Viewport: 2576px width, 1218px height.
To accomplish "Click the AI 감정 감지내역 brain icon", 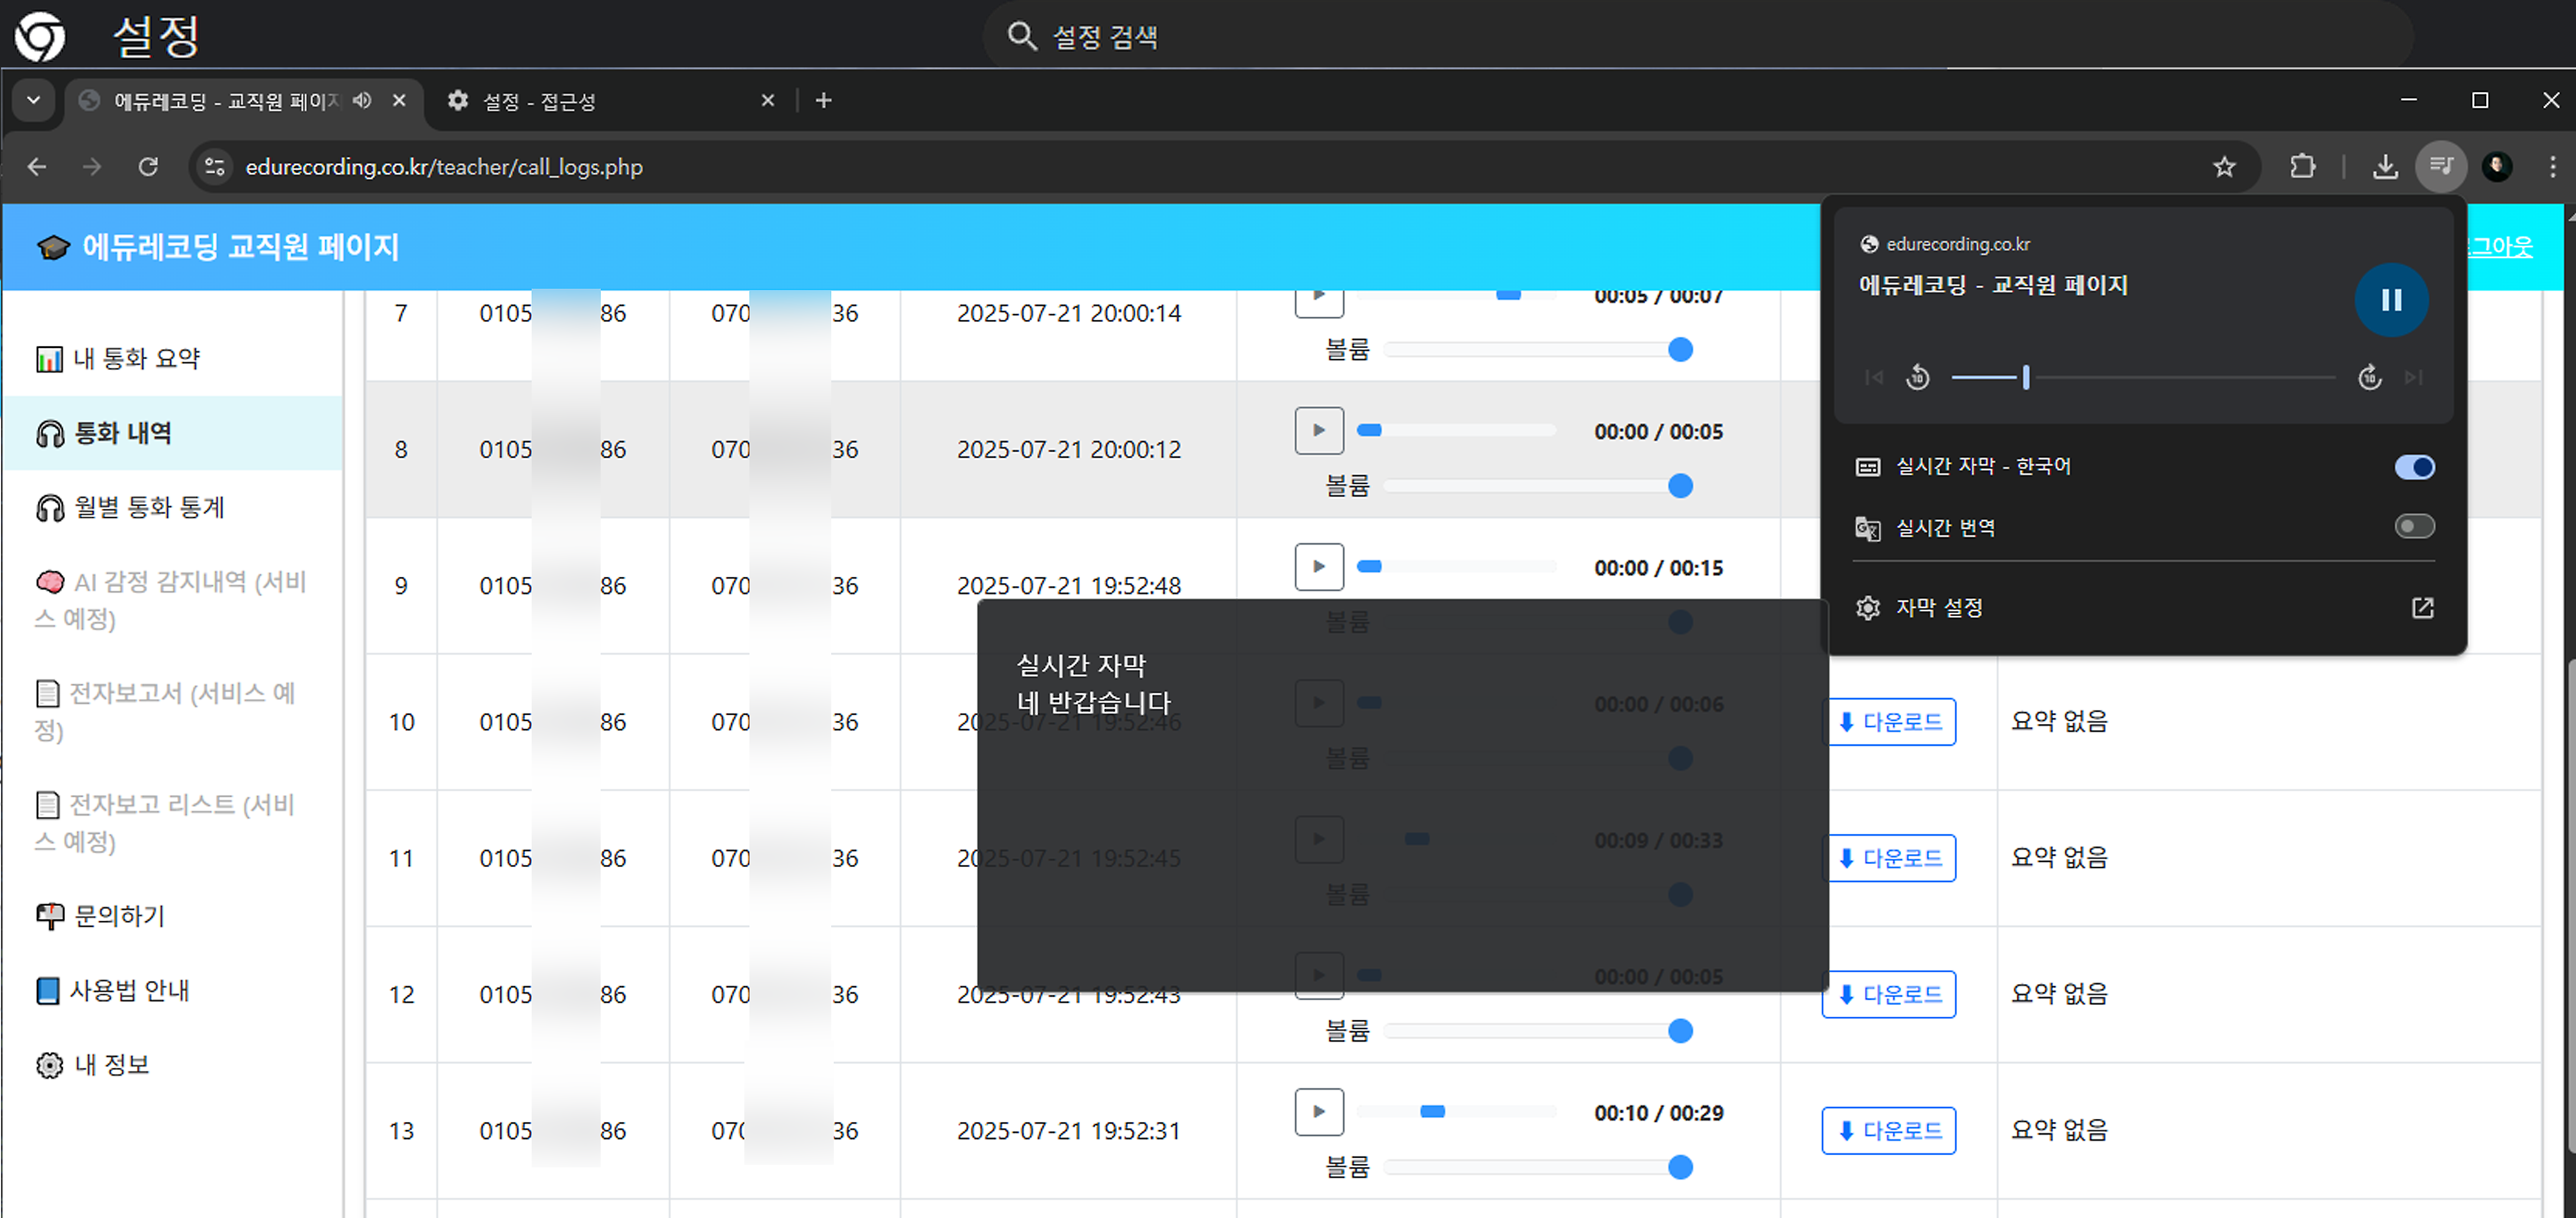I will pyautogui.click(x=49, y=582).
